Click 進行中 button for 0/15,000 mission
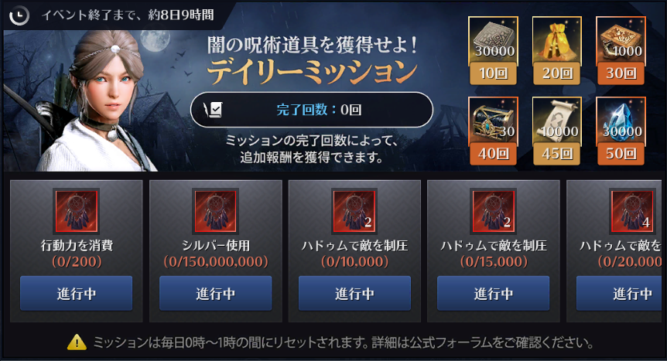This screenshot has width=667, height=361. click(x=494, y=294)
